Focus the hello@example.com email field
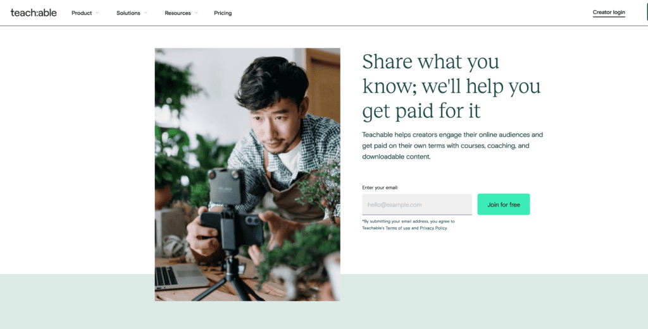This screenshot has width=648, height=329. coord(416,205)
